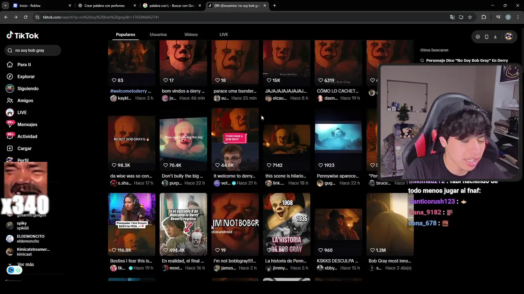Open the IM NOT BOB GRAY 98.3K video
Image resolution: width=524 pixels, height=294 pixels.
point(131,139)
